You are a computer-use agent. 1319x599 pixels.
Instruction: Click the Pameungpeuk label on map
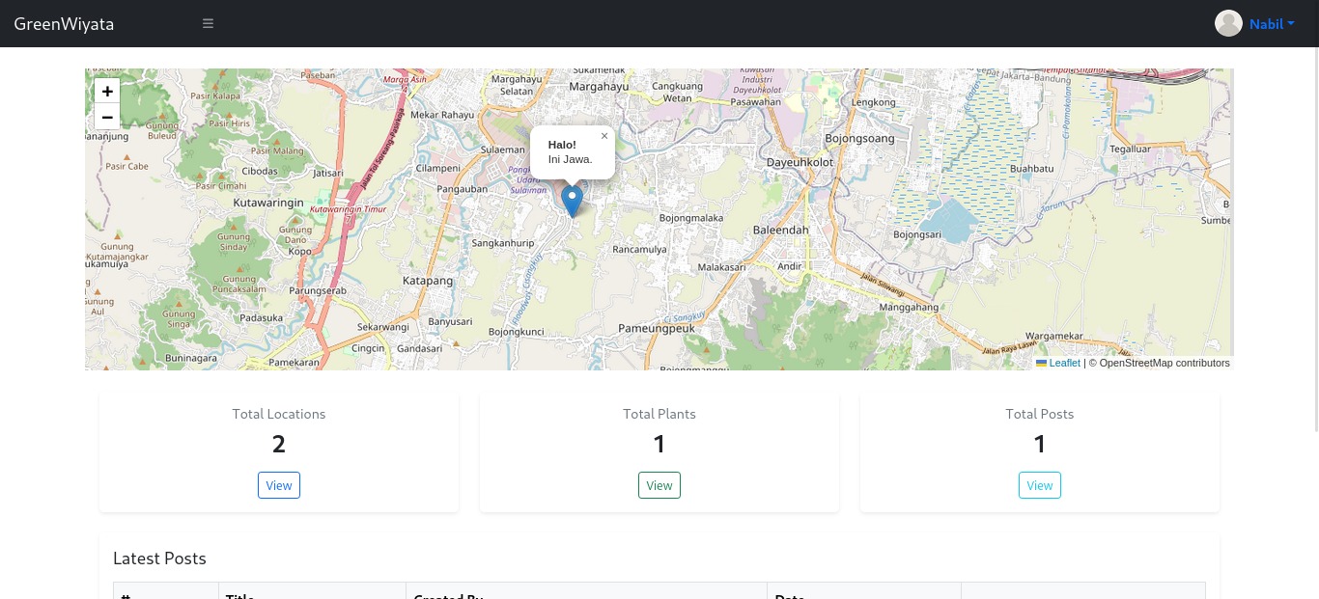657,328
